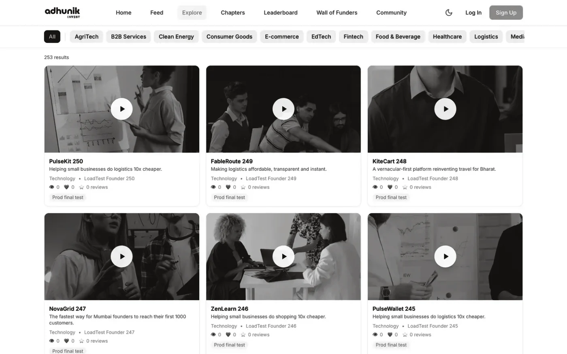
Task: Click the adhunik Invest logo
Action: tap(62, 13)
